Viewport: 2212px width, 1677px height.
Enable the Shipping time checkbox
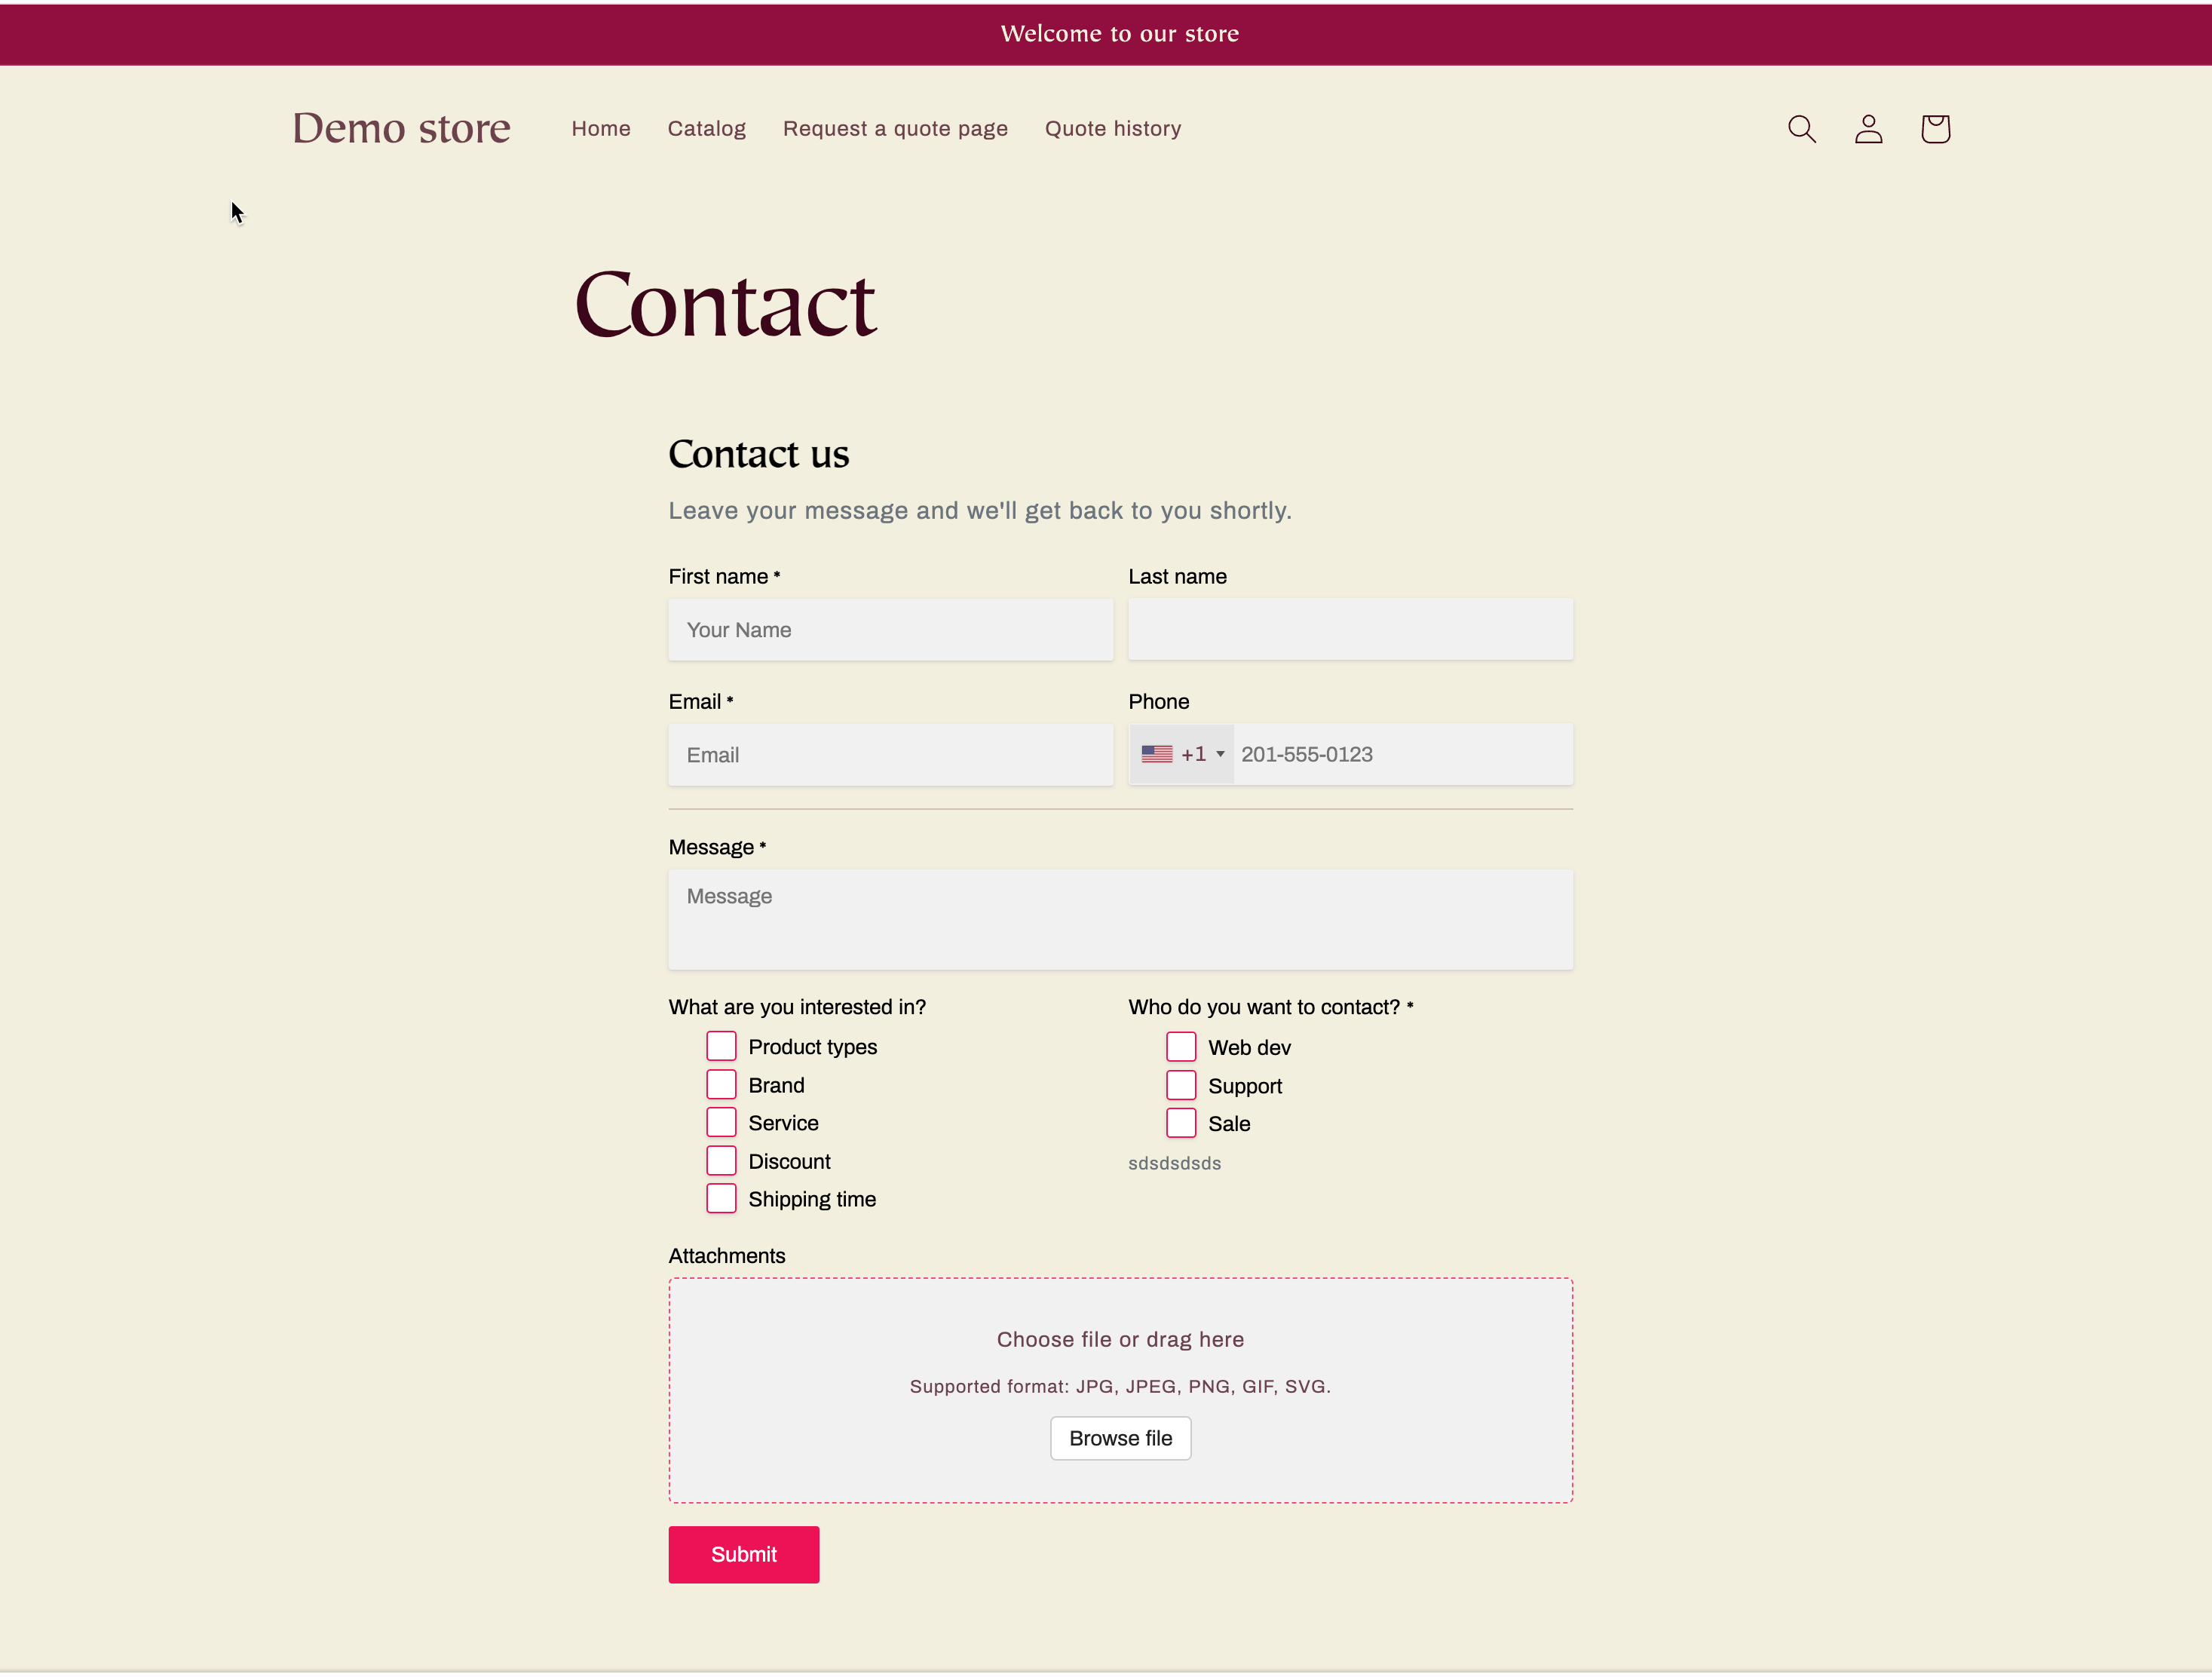click(721, 1198)
